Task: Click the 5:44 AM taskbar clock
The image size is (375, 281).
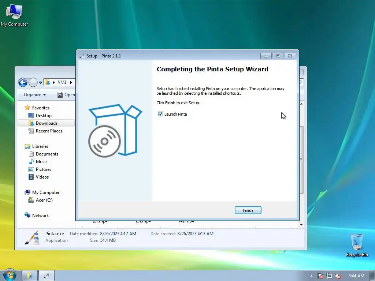Action: 356,276
